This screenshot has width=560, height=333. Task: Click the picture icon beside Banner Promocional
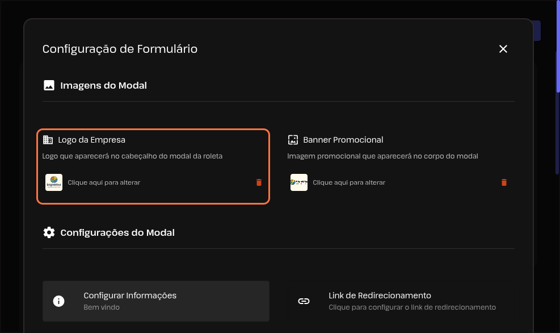(293, 140)
